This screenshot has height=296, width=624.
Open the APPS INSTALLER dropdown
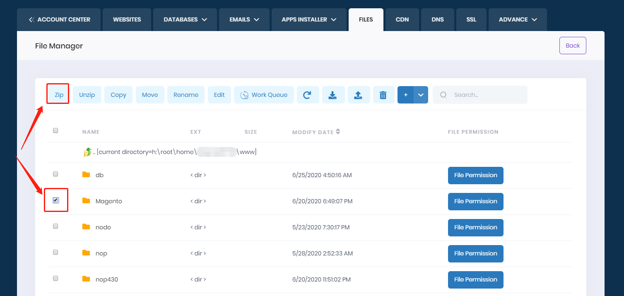pyautogui.click(x=308, y=19)
